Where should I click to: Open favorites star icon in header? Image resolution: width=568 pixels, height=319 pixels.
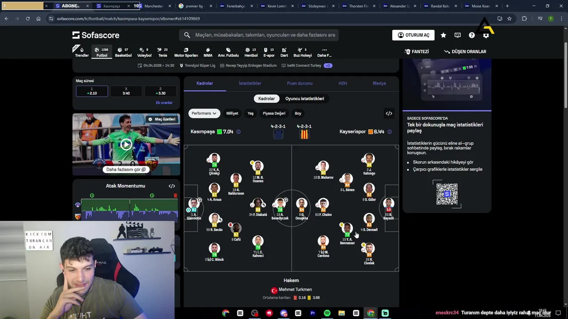(x=443, y=35)
